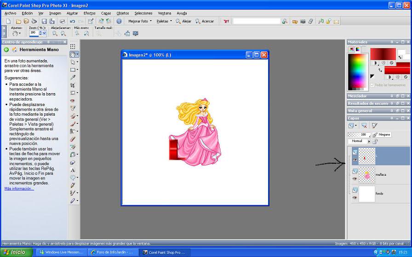This screenshot has width=412, height=257.
Task: Open the Imagen menu
Action: point(55,13)
